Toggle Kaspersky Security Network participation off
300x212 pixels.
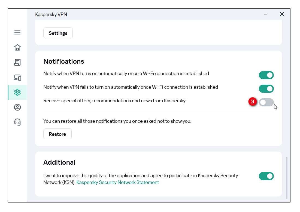(266, 176)
